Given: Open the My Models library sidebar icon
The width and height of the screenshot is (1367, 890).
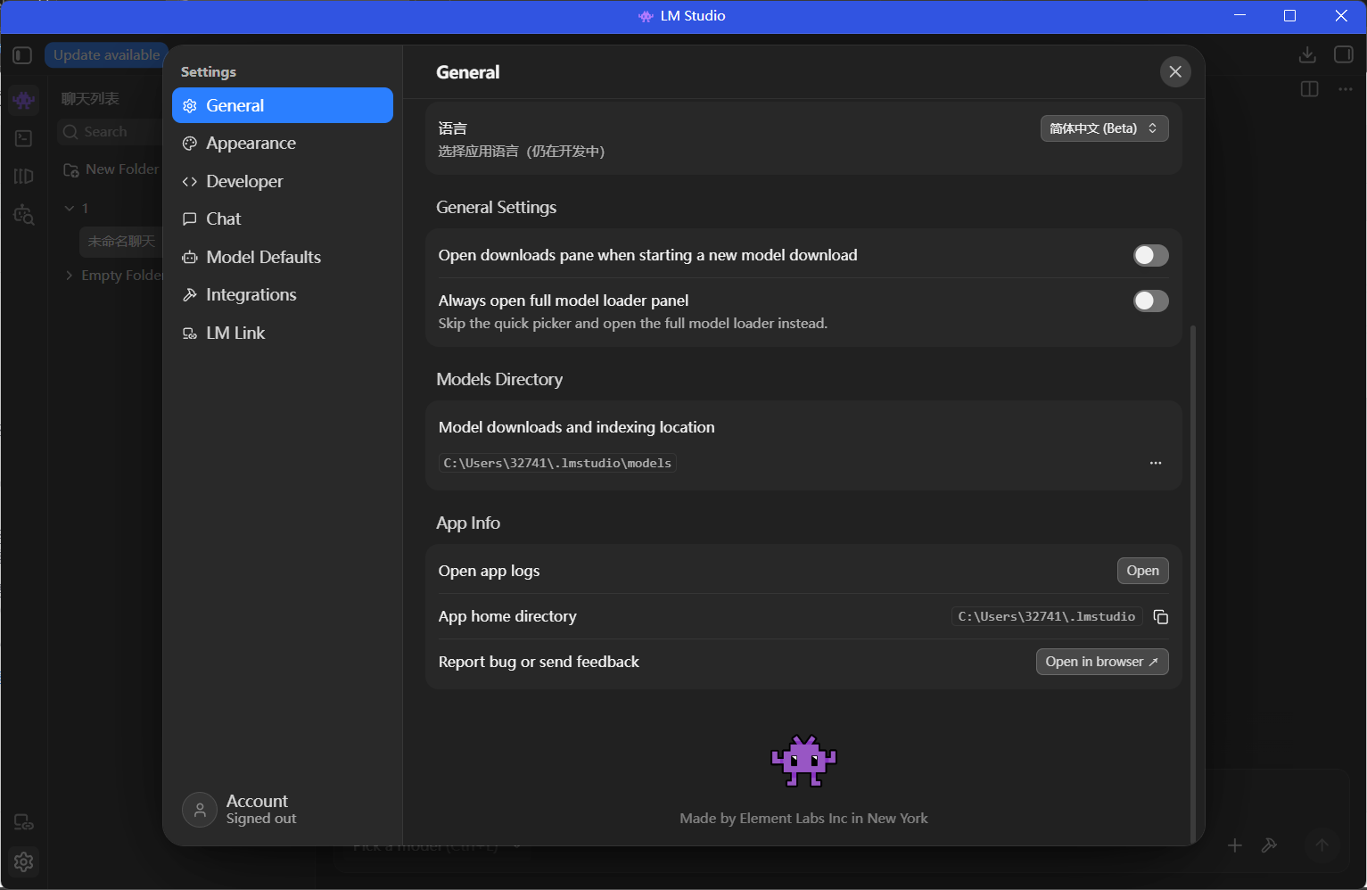Looking at the screenshot, I should 24,177.
